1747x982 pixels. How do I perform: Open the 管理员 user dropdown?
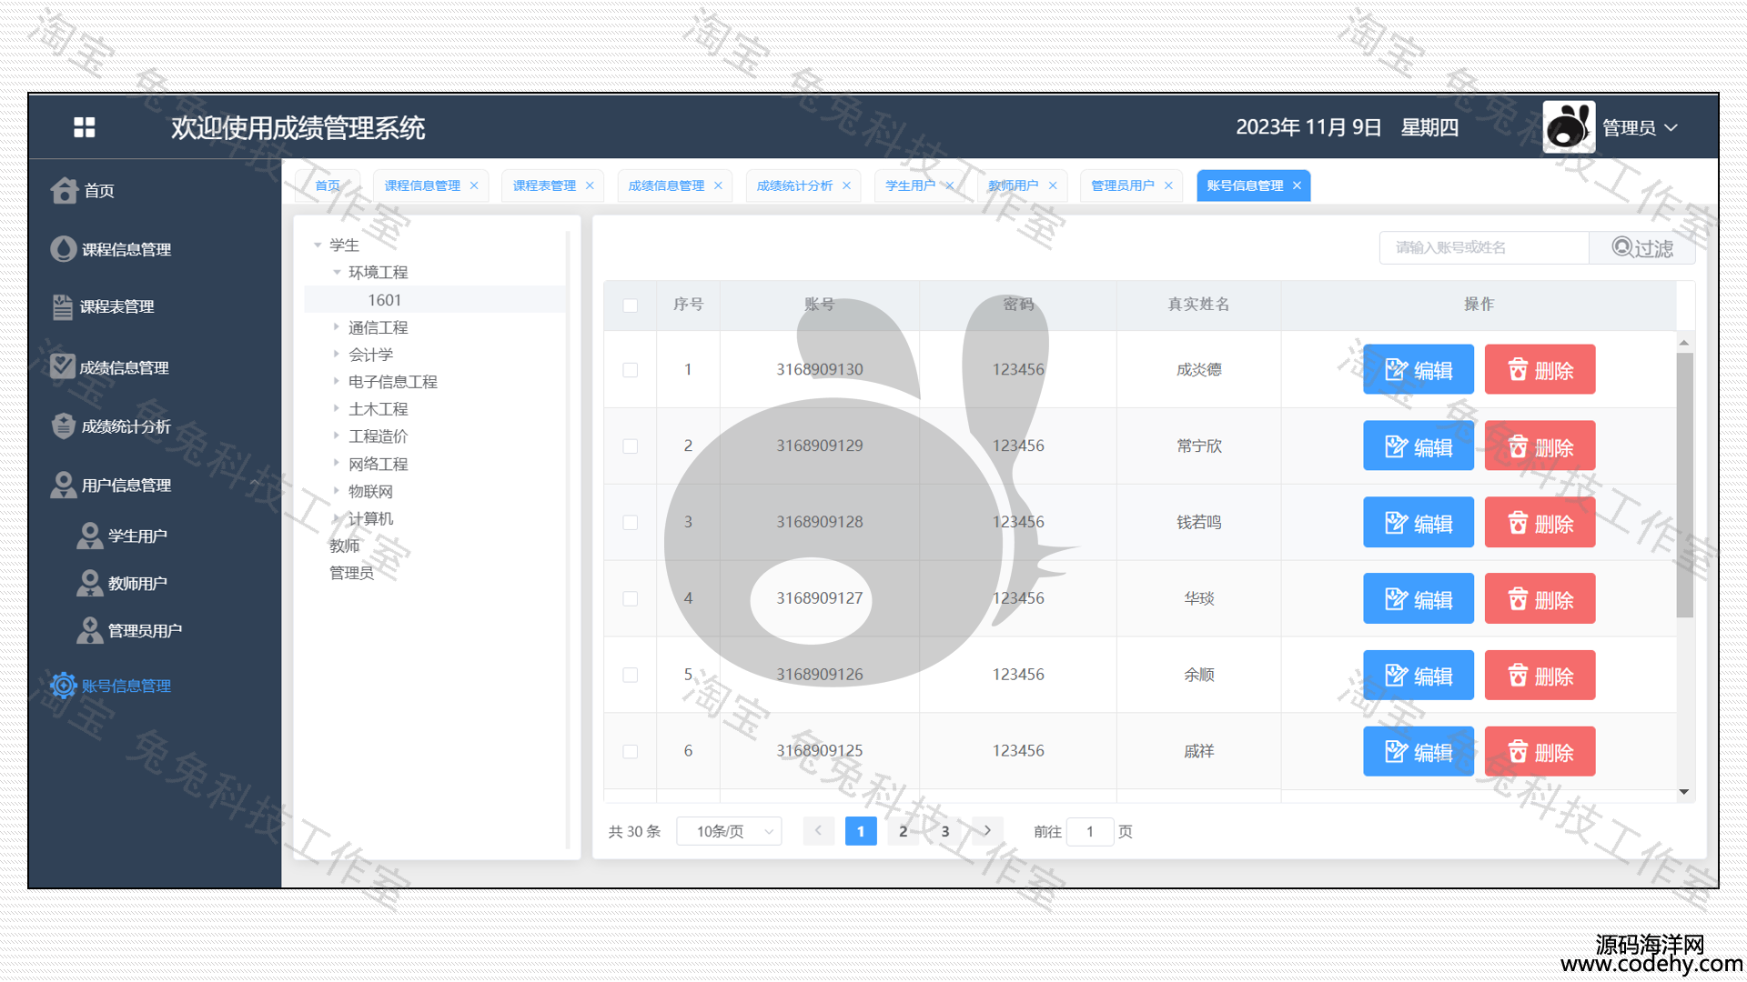click(1640, 128)
